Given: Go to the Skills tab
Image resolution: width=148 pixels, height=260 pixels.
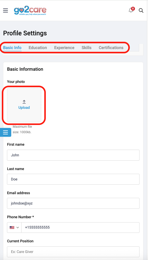Looking at the screenshot, I should 86,48.
